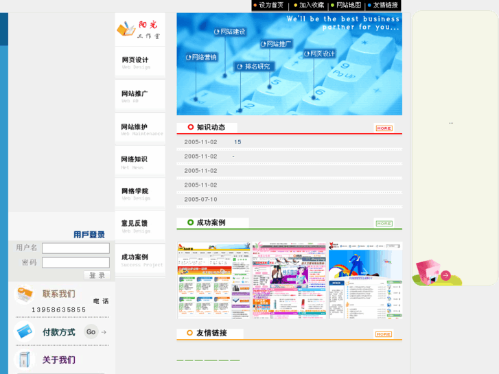Image resolution: width=499 pixels, height=374 pixels.
Task: Click MORE button in 成功案例 section
Action: tap(384, 224)
